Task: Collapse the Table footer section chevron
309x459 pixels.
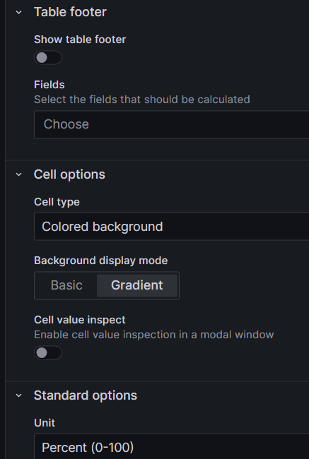Action: 19,12
